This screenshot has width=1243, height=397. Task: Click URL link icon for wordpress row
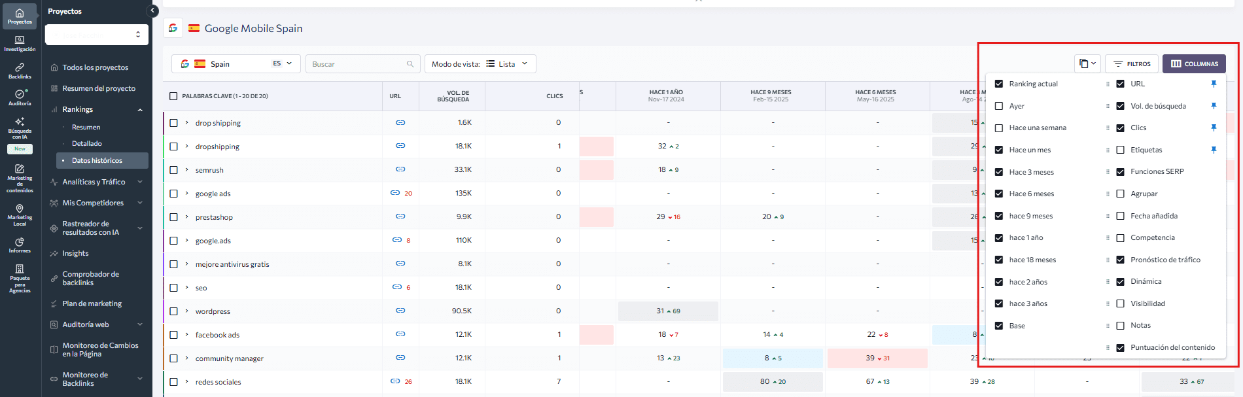click(400, 311)
